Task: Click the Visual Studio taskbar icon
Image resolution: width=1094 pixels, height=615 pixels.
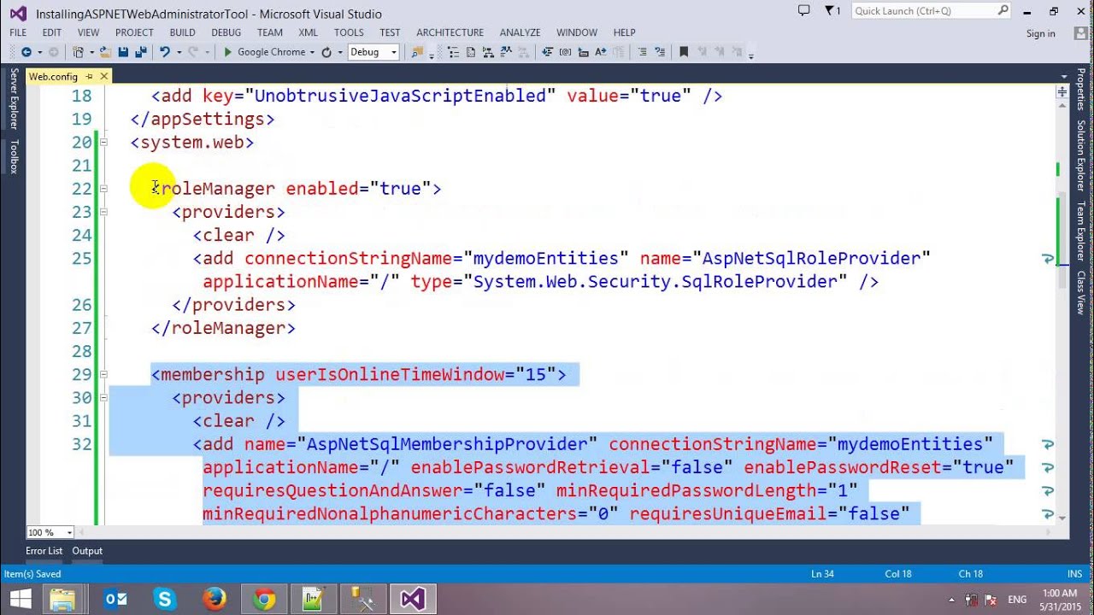Action: tap(413, 600)
